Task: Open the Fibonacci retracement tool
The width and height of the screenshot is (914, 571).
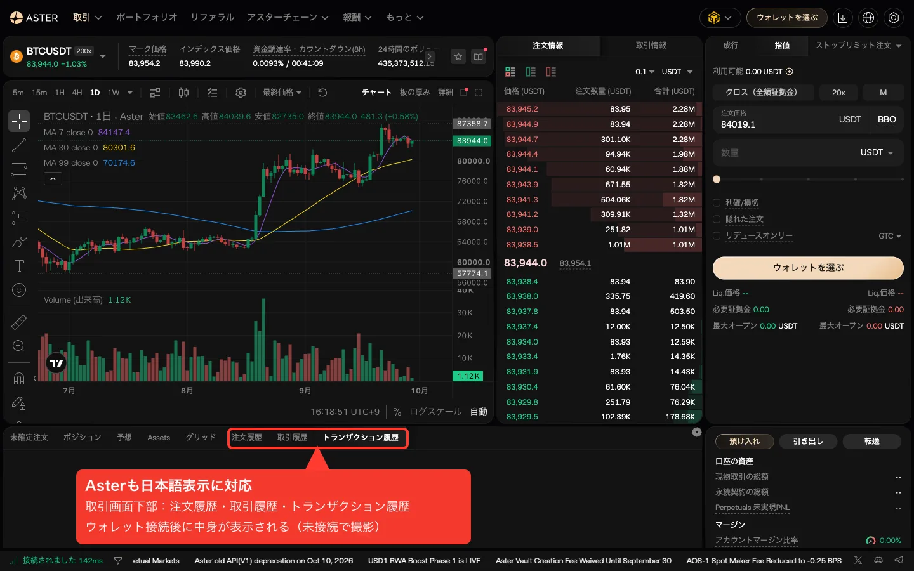Action: click(x=19, y=169)
